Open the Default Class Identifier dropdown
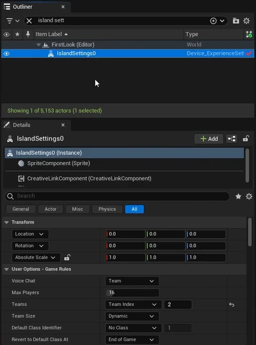The height and width of the screenshot is (345, 256). [x=133, y=328]
